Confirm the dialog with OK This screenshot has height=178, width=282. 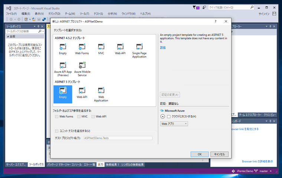click(x=200, y=154)
